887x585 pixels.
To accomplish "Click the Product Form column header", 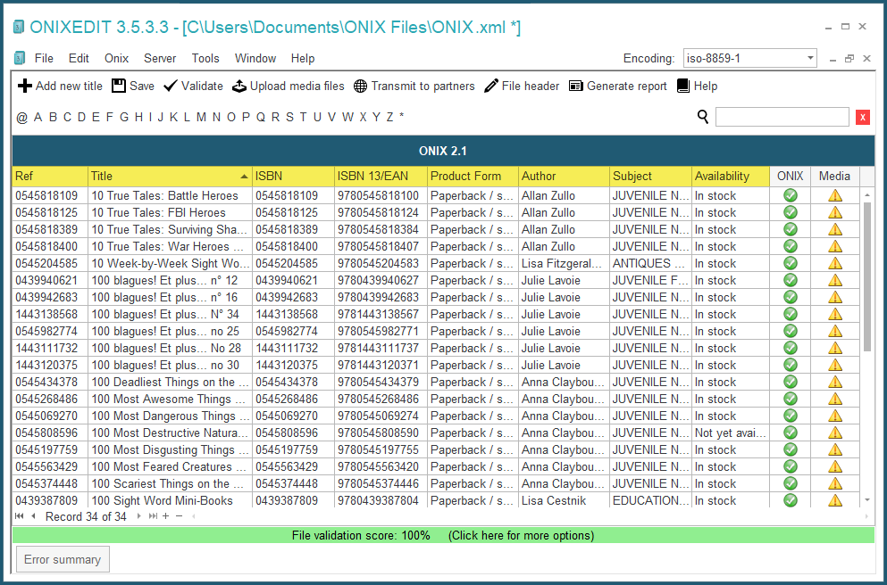I will tap(473, 177).
